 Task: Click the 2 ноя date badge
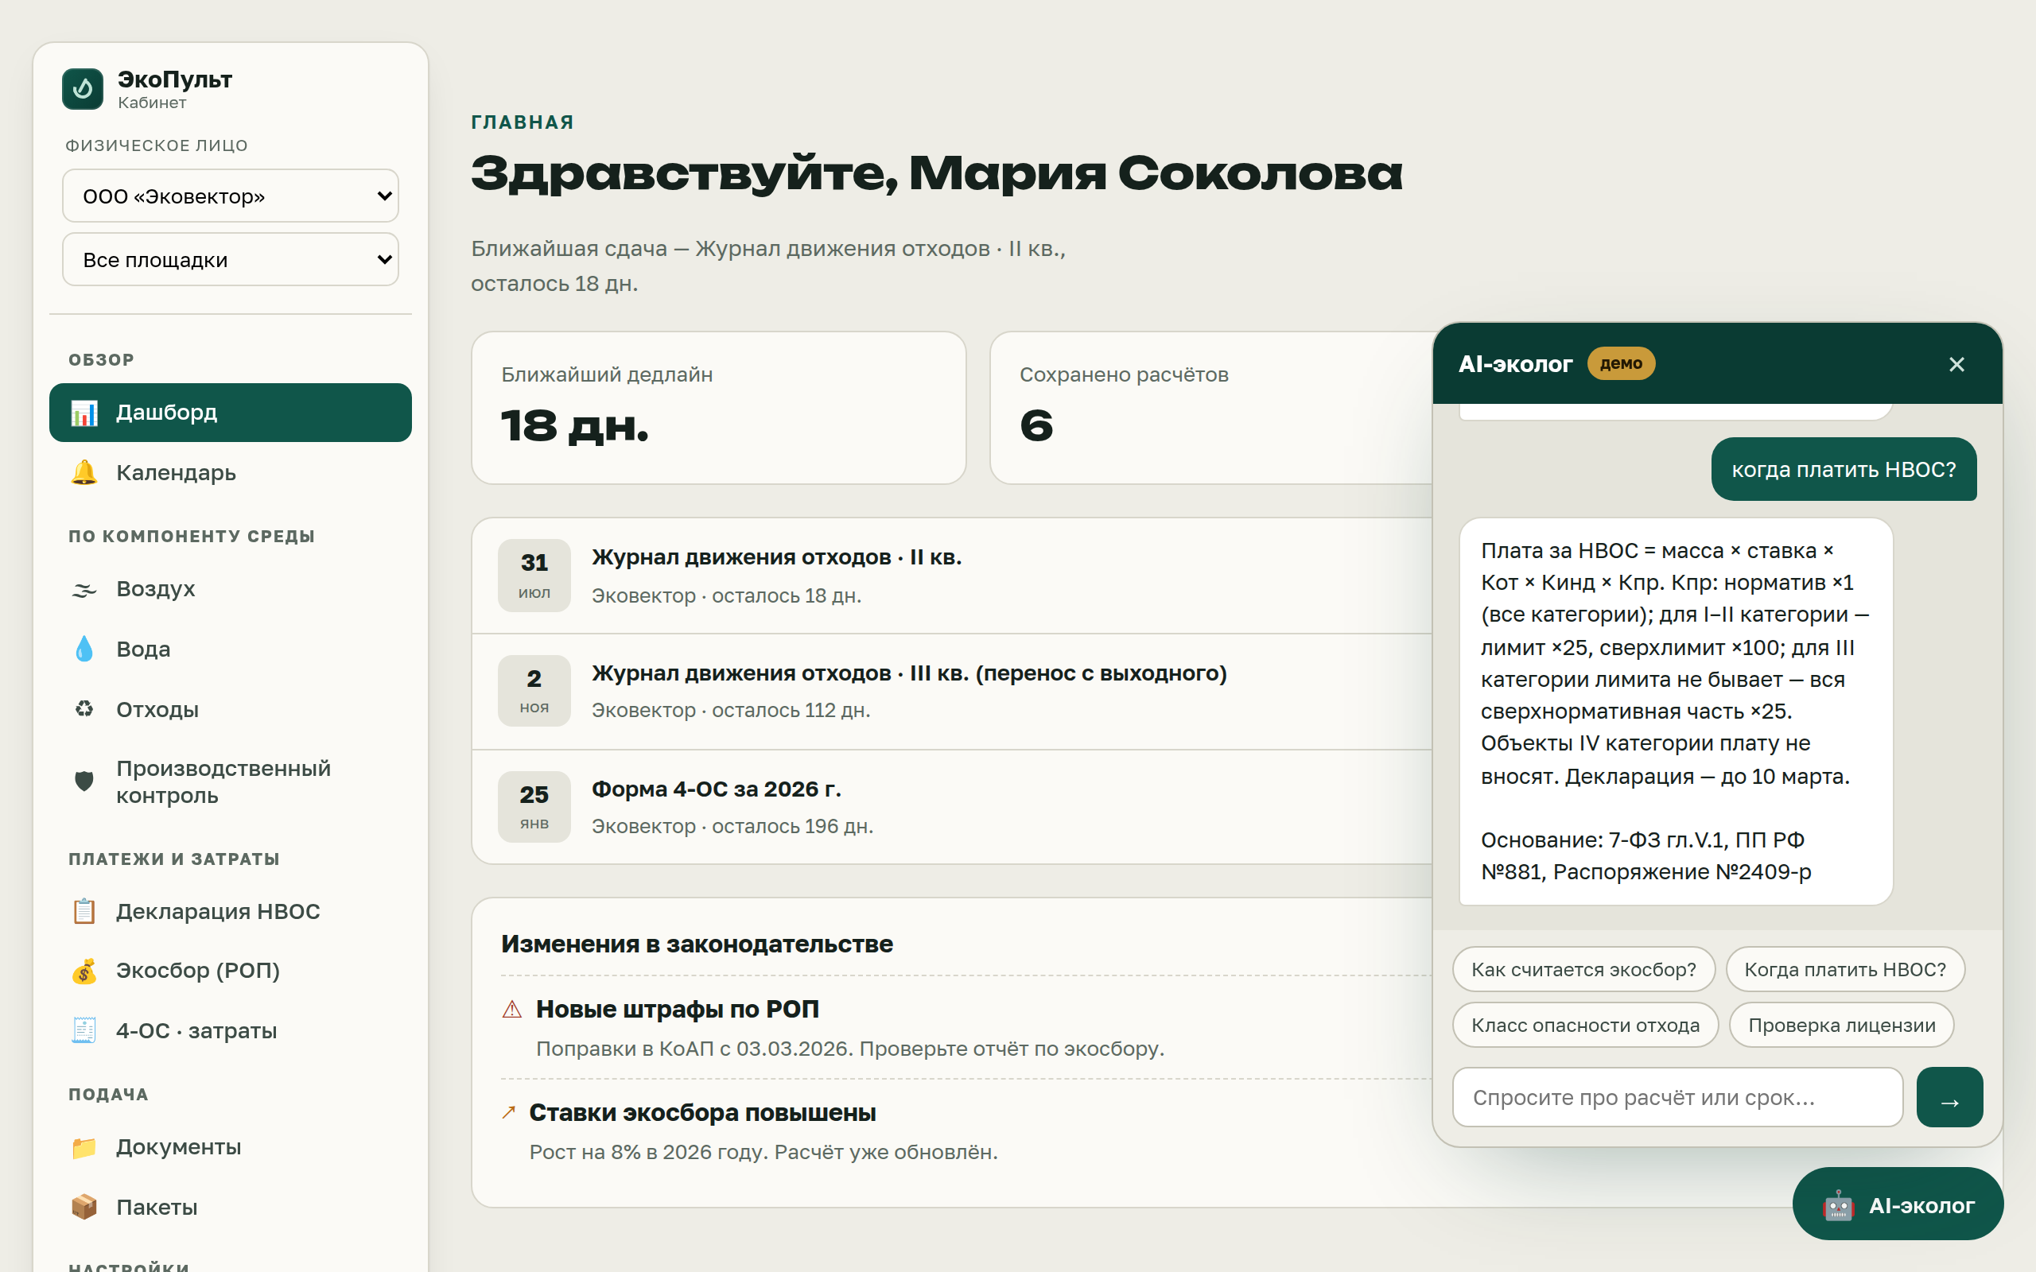tap(534, 691)
